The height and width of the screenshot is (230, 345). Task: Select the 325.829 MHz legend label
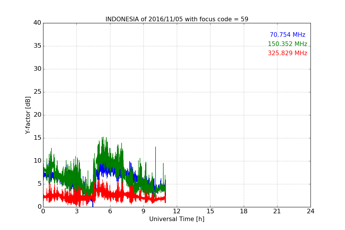287,53
